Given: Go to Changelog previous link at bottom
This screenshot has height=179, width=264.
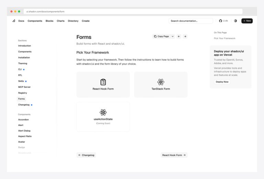Looking at the screenshot, I should tap(86, 155).
